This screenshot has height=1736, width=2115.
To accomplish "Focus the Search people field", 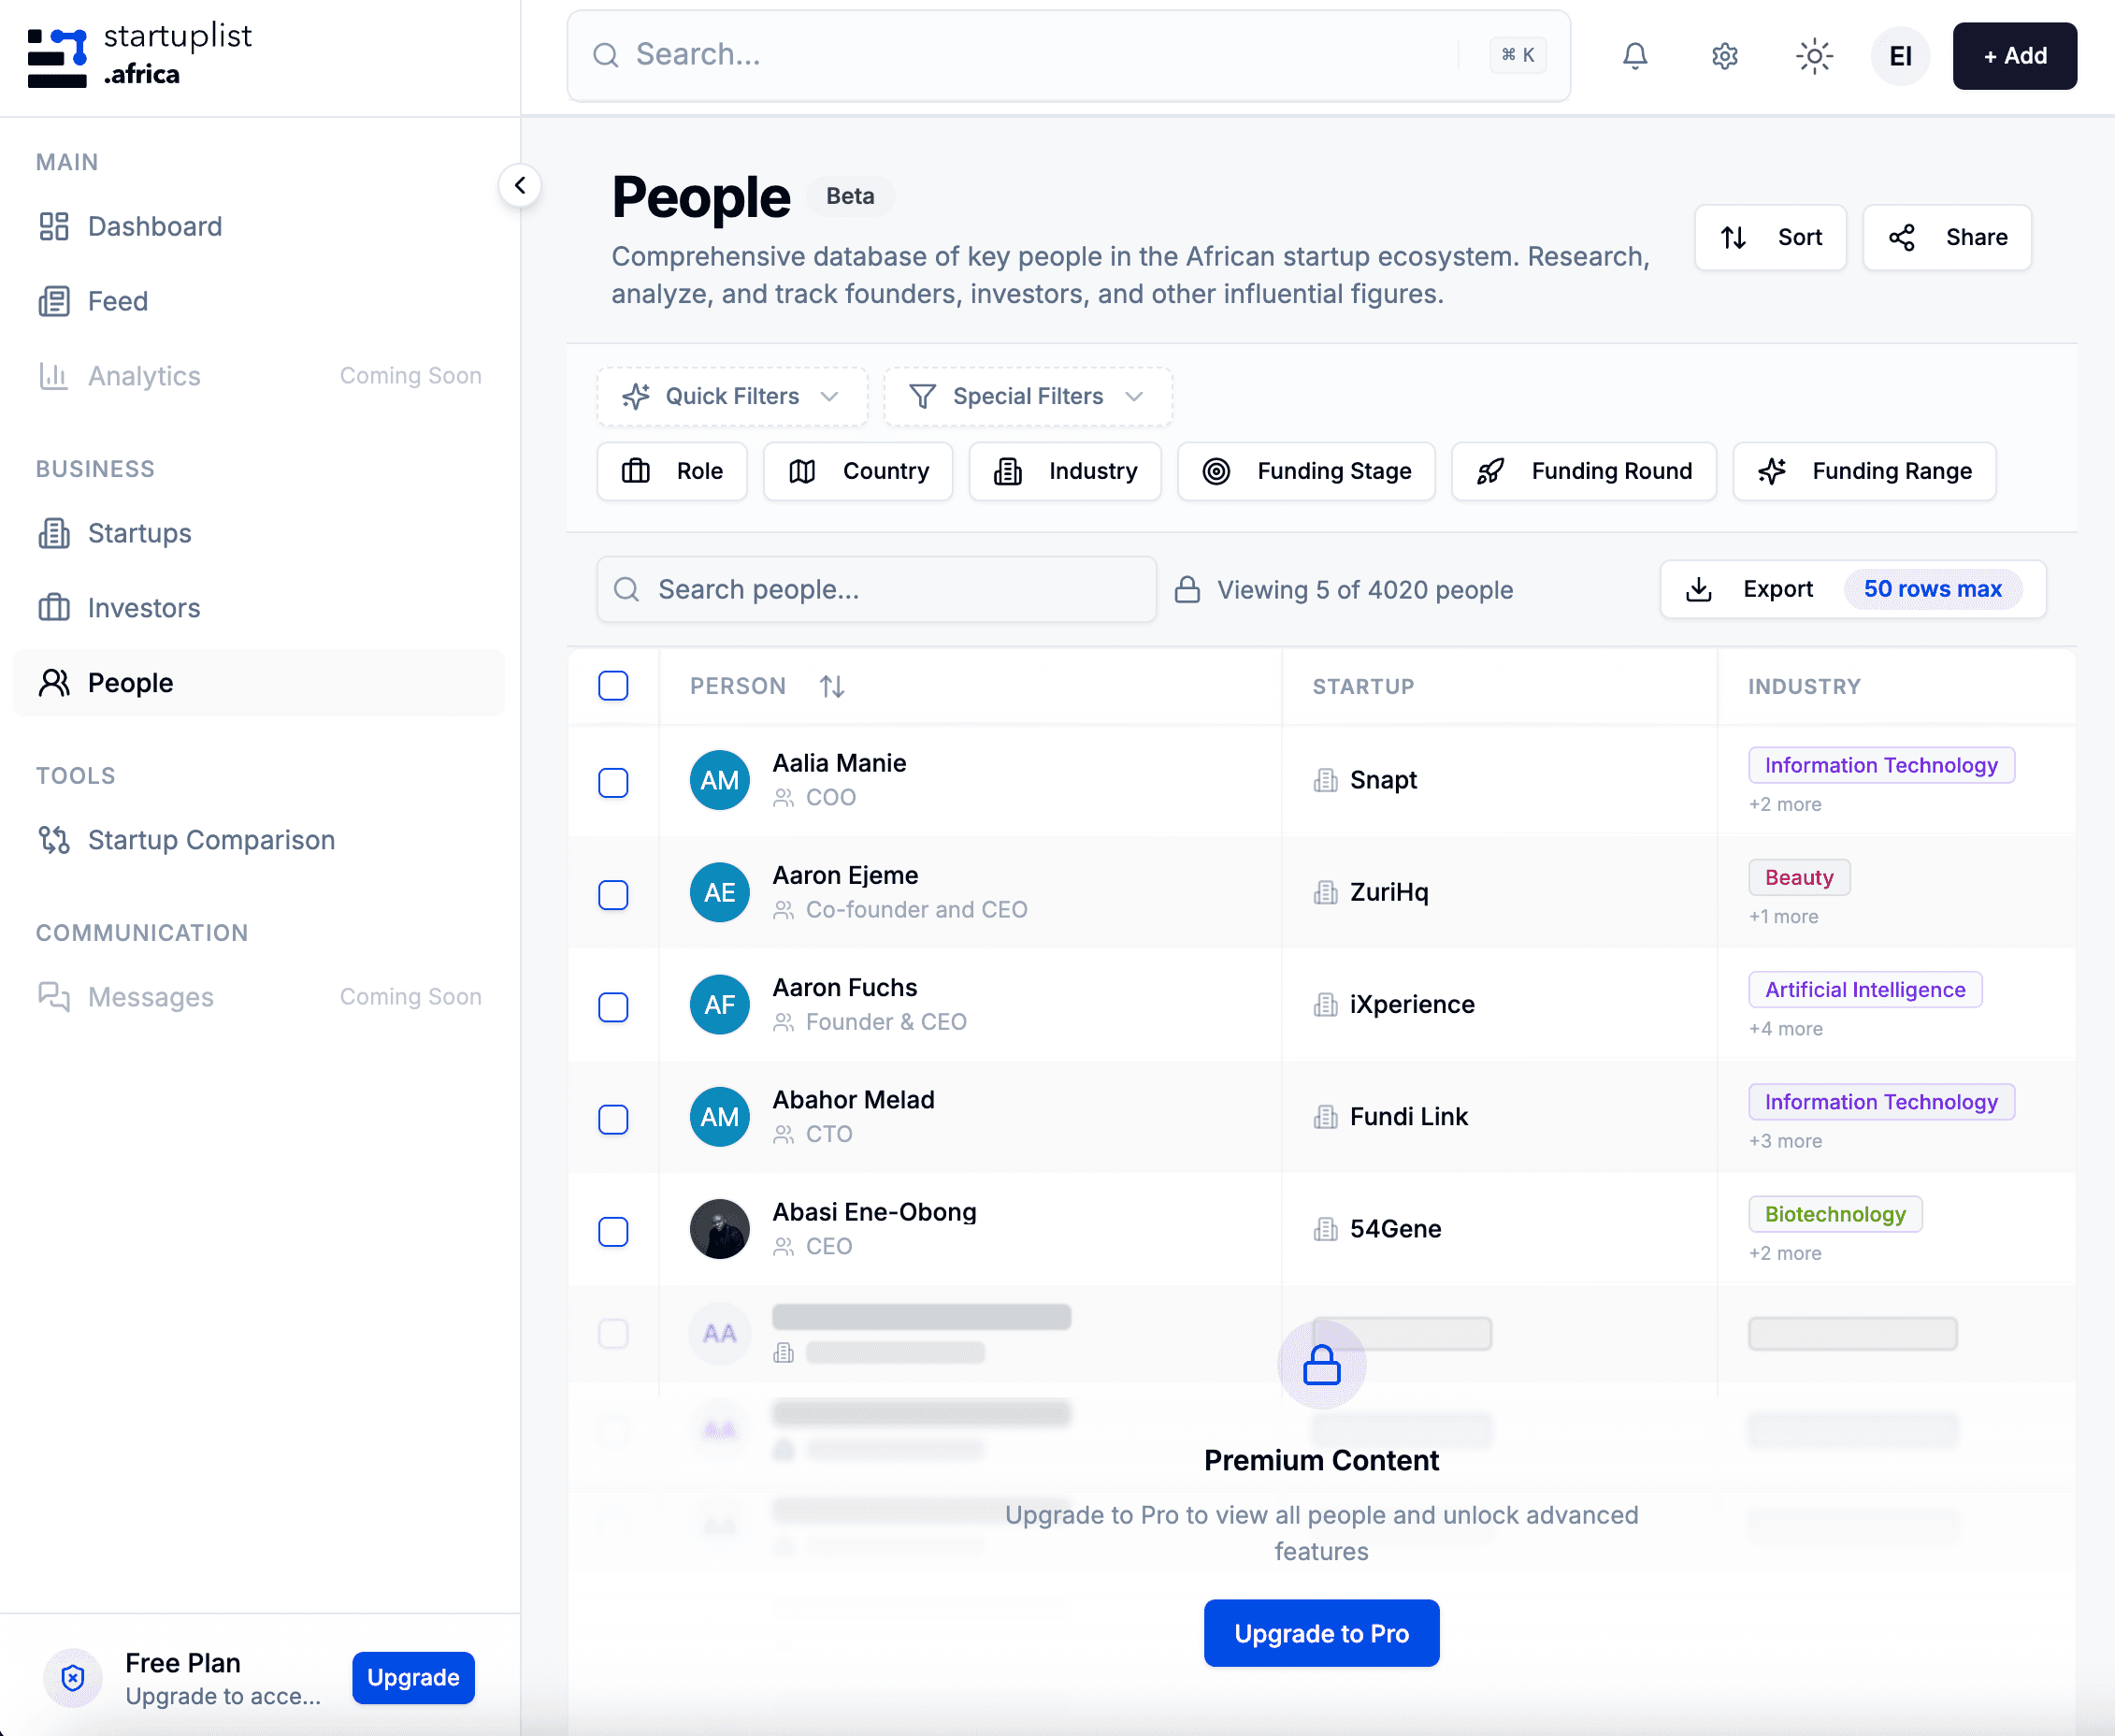I will tap(875, 589).
